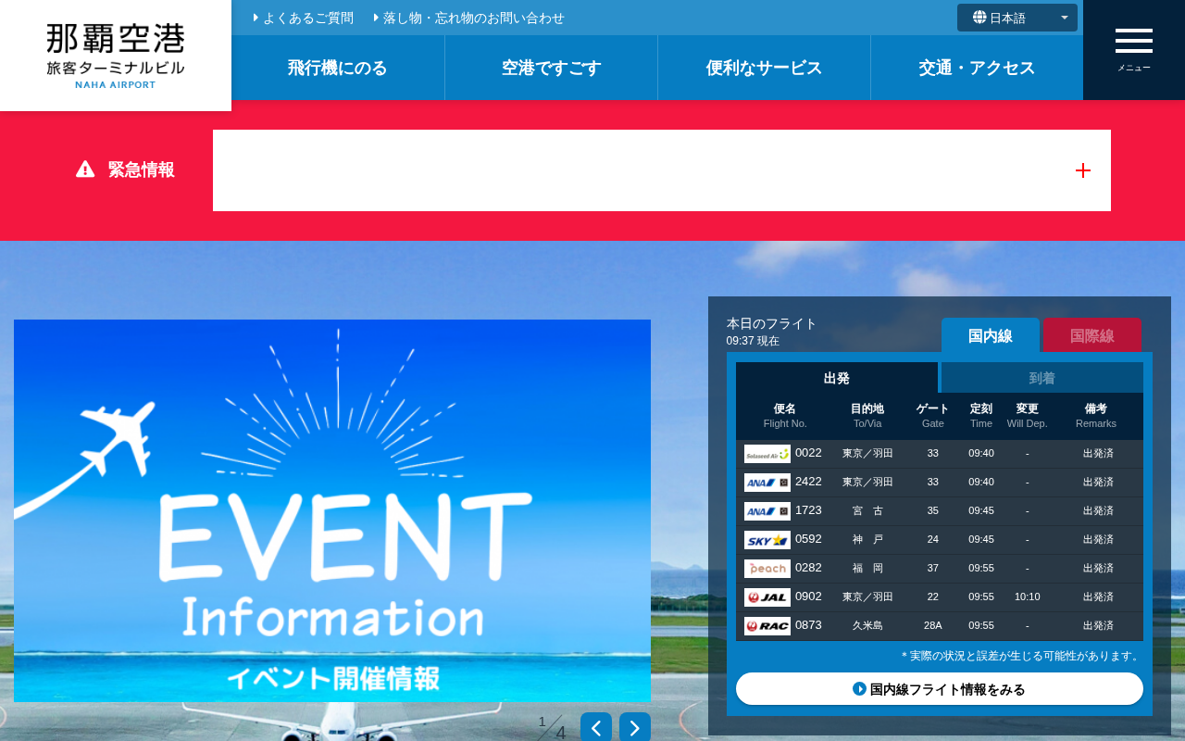Select the 到着 arrivals tab
Viewport: 1185px width, 741px height.
(x=1042, y=378)
